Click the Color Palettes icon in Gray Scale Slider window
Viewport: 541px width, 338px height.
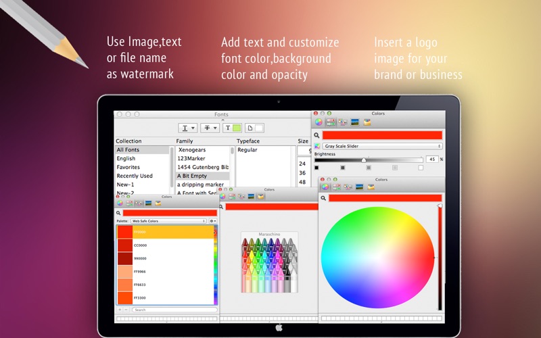pos(343,122)
